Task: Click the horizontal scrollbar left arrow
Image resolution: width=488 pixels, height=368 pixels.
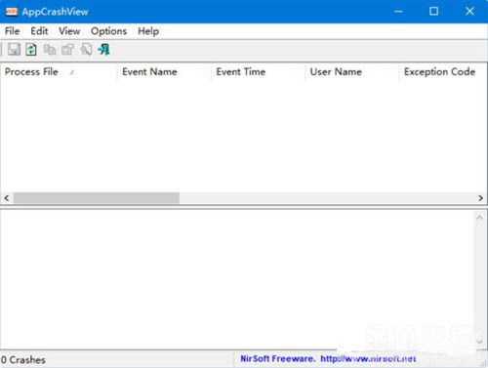Action: coord(7,198)
